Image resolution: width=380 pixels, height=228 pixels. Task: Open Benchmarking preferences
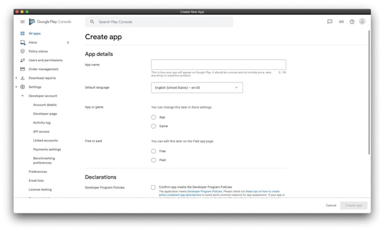44,161
